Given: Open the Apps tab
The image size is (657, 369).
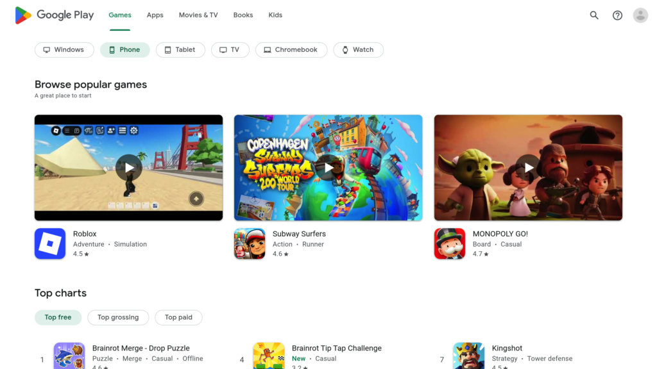Looking at the screenshot, I should click(155, 15).
